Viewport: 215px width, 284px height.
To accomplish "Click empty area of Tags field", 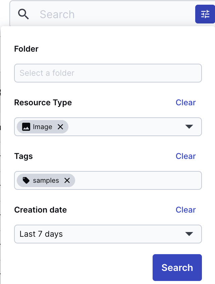I will [x=138, y=180].
